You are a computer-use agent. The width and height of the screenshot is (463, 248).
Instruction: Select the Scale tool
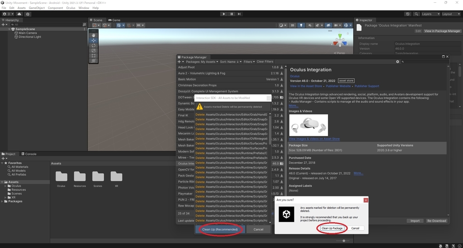[x=93, y=50]
